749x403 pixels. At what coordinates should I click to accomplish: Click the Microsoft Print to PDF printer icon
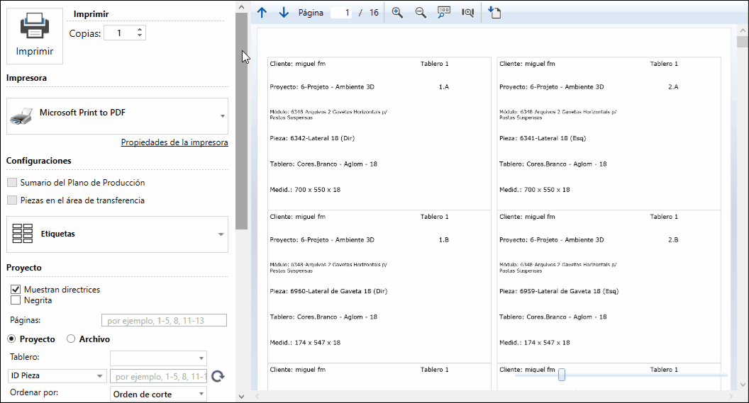(21, 116)
